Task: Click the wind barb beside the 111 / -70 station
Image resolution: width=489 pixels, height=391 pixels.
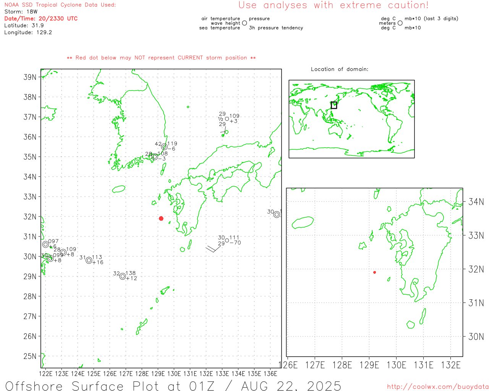Action: coord(213,249)
